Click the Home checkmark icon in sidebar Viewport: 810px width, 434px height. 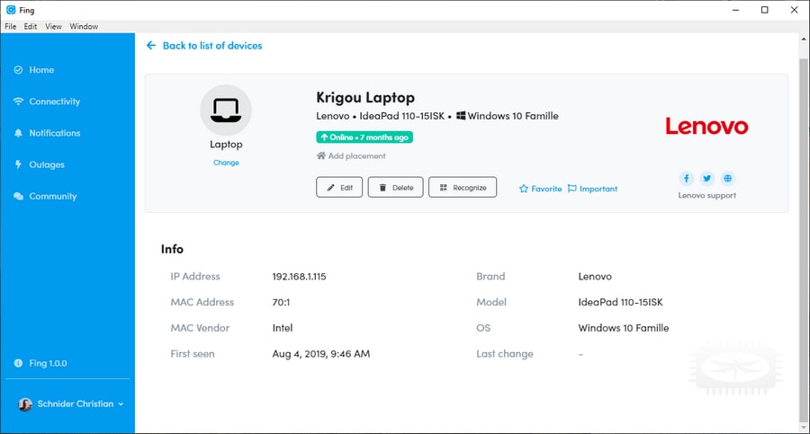click(18, 70)
